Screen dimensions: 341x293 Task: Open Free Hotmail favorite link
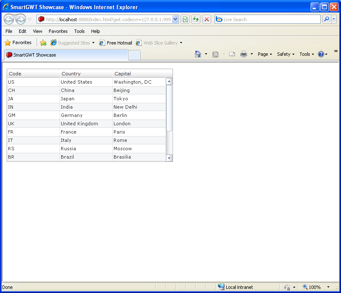(116, 43)
